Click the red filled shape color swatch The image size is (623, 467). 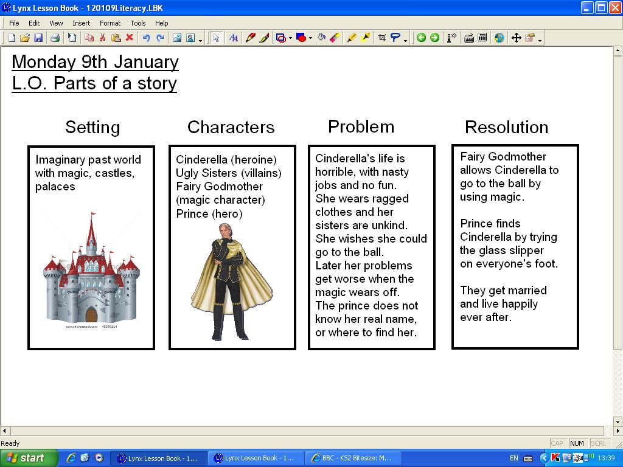(x=301, y=38)
